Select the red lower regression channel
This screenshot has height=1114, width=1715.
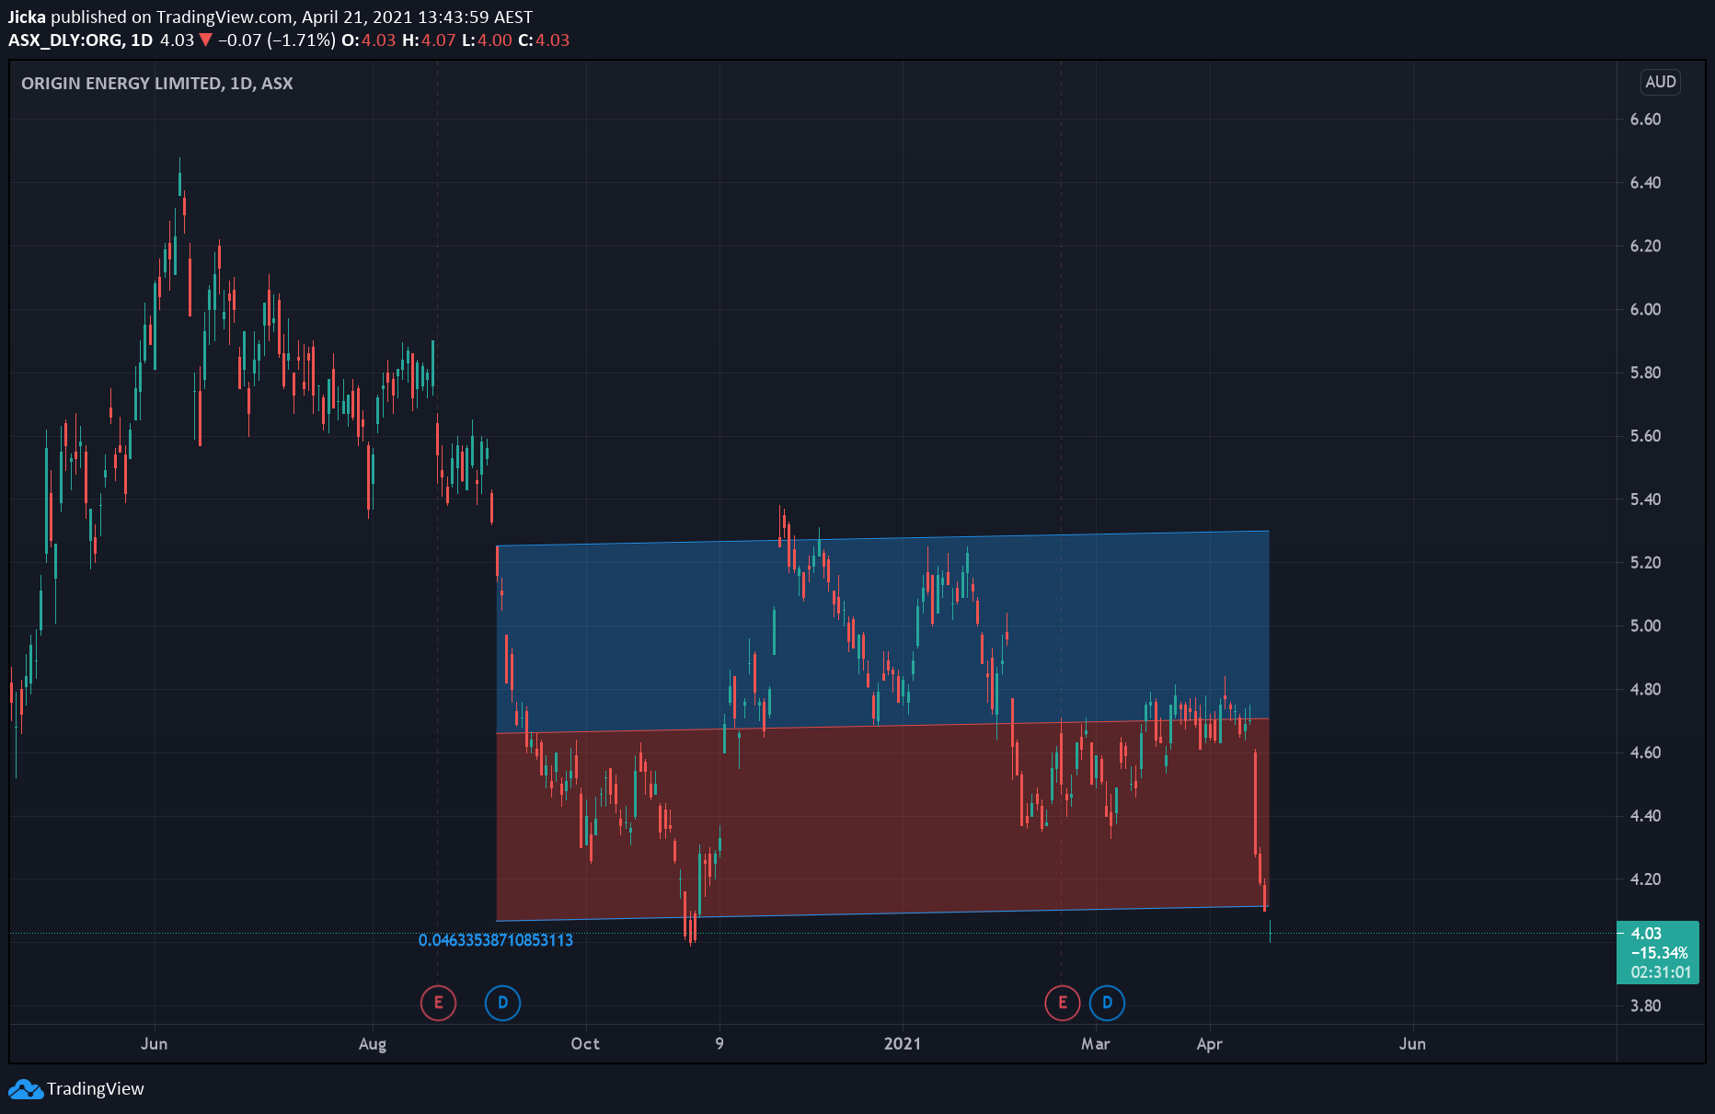pyautogui.click(x=883, y=819)
